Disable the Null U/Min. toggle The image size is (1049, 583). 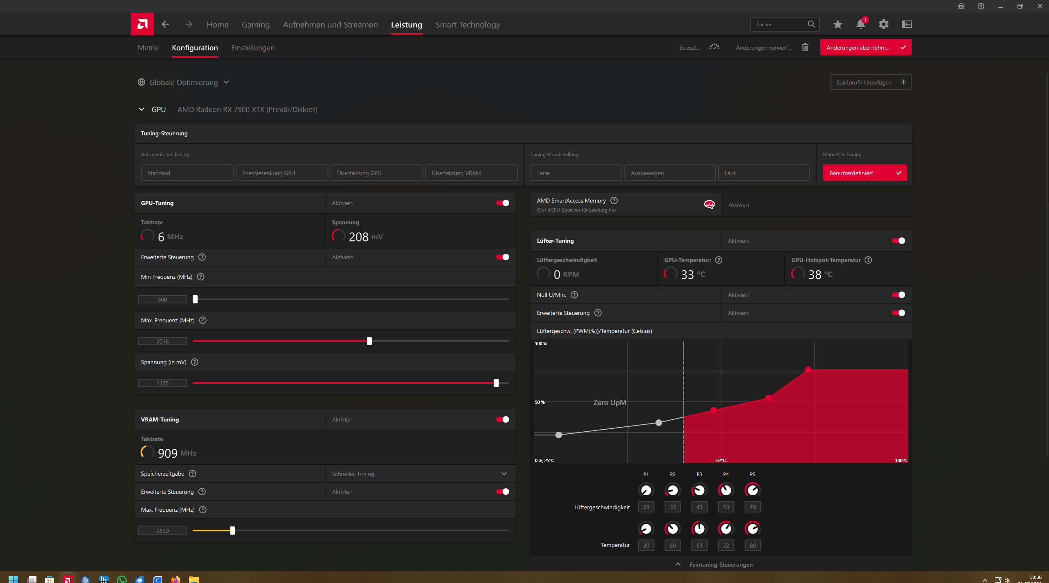898,295
